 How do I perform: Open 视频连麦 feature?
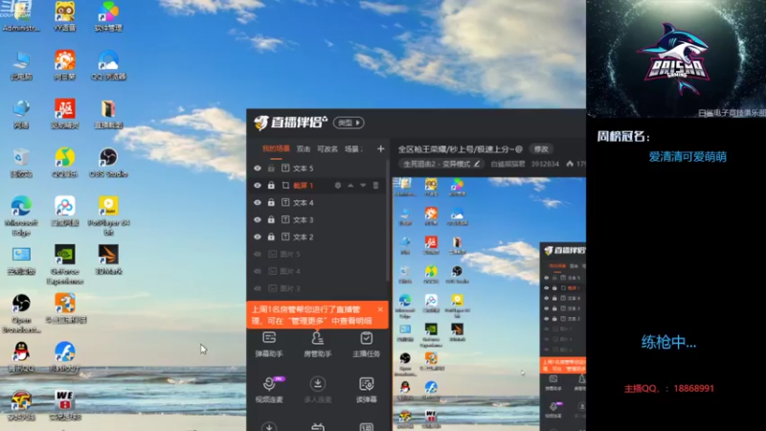tap(269, 390)
